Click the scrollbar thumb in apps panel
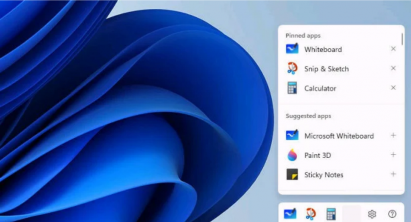411x222 pixels. click(402, 39)
